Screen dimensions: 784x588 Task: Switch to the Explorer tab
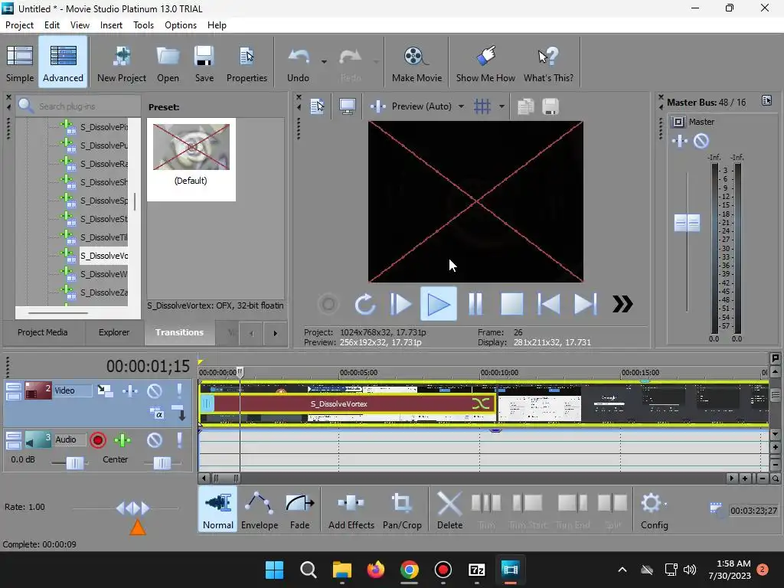(x=114, y=332)
